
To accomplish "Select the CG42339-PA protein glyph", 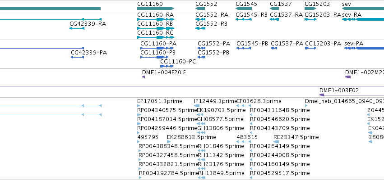I will (x=78, y=57).
